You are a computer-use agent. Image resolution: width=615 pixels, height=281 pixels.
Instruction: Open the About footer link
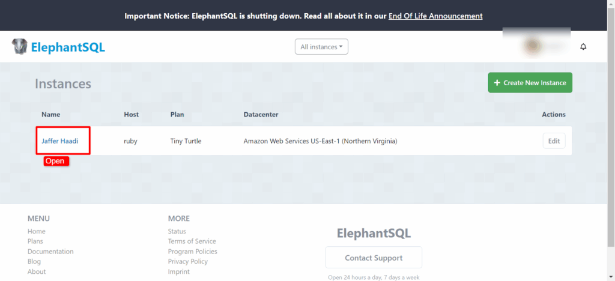pyautogui.click(x=37, y=271)
